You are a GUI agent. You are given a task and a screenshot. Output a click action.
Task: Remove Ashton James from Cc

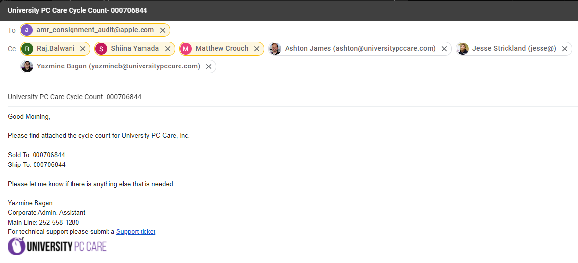coord(444,49)
